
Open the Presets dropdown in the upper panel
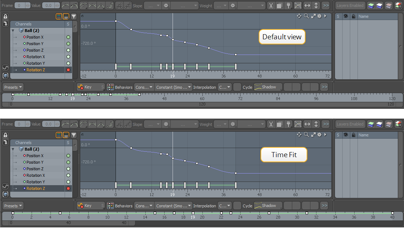[13, 87]
